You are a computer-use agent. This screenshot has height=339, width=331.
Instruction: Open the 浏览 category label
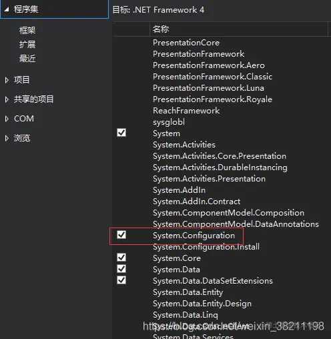22,138
